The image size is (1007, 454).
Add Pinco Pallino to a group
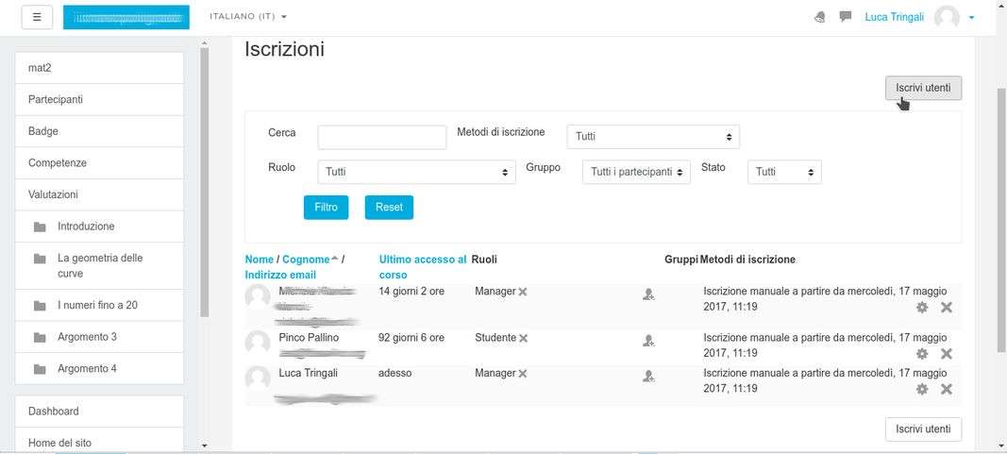coord(648,341)
